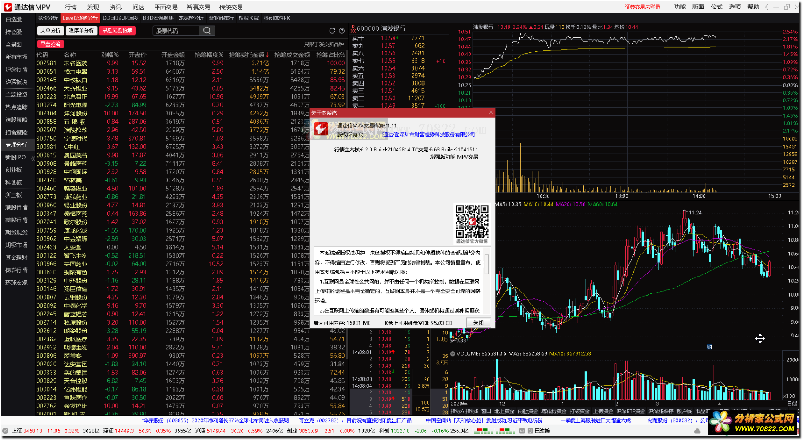Image resolution: width=803 pixels, height=440 pixels.
Task: Open 新股IPO in the left sidebar
Action: tap(16, 157)
